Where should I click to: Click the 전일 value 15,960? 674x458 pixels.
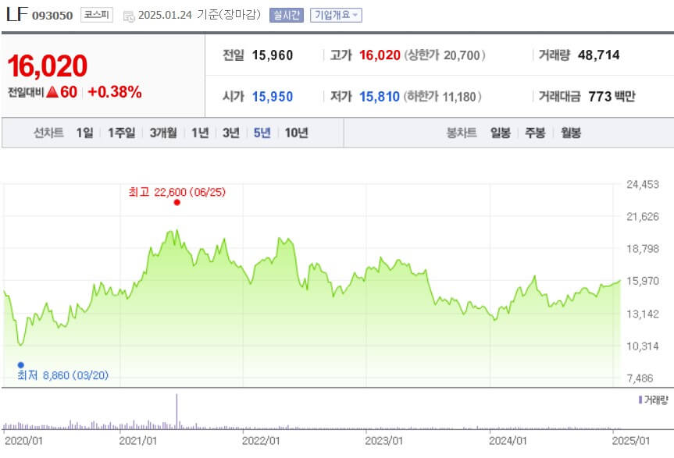[273, 55]
